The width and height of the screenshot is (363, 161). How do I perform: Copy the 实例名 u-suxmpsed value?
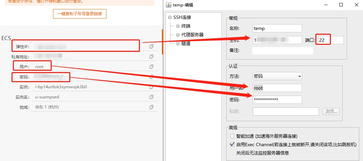pyautogui.click(x=151, y=97)
